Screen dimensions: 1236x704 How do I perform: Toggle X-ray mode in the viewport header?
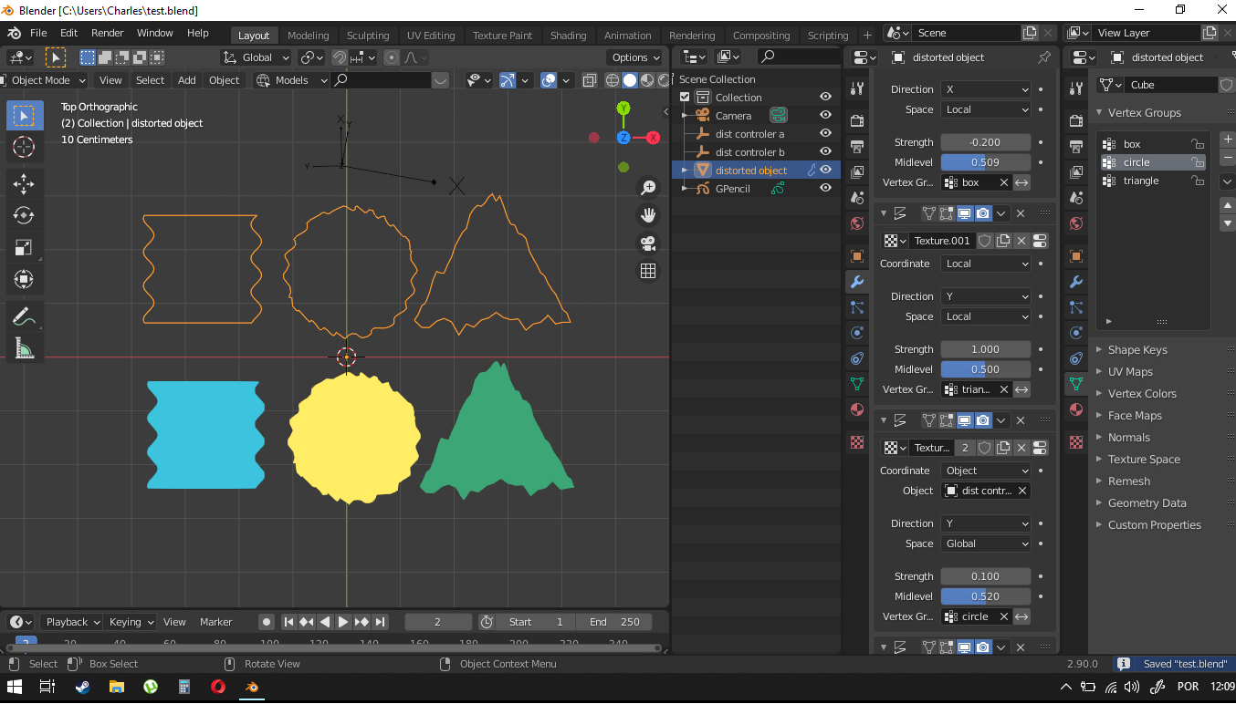(589, 80)
